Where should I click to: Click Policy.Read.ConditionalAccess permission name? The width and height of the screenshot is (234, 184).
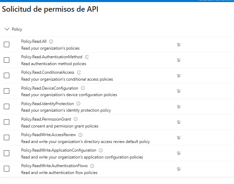pyautogui.click(x=48, y=72)
